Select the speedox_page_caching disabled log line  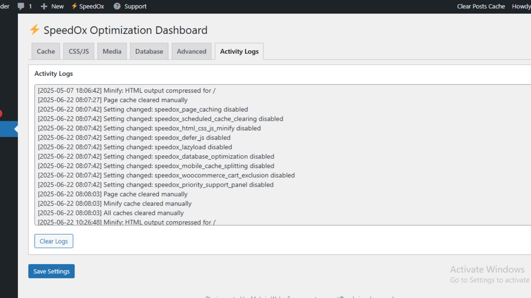pos(143,110)
